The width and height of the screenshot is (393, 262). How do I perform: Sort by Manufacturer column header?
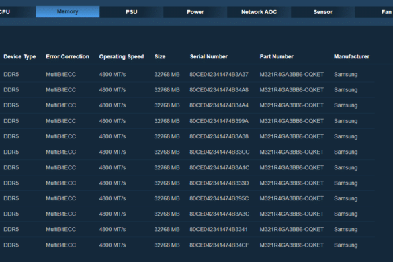coord(351,56)
